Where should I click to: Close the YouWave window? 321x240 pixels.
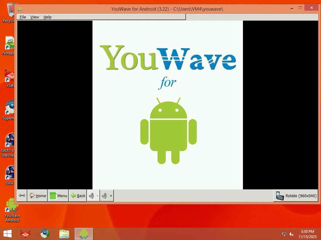click(311, 8)
